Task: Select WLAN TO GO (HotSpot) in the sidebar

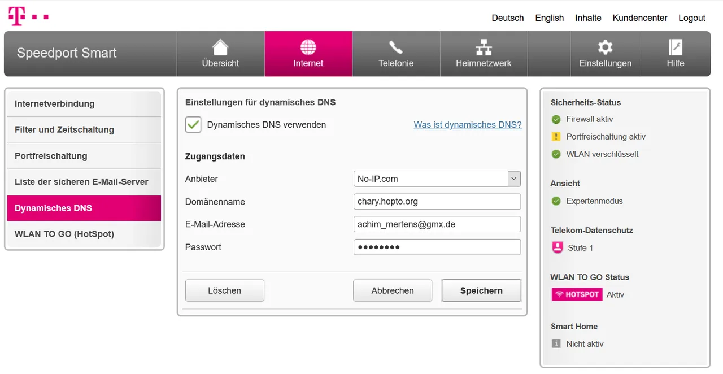Action: [84, 234]
